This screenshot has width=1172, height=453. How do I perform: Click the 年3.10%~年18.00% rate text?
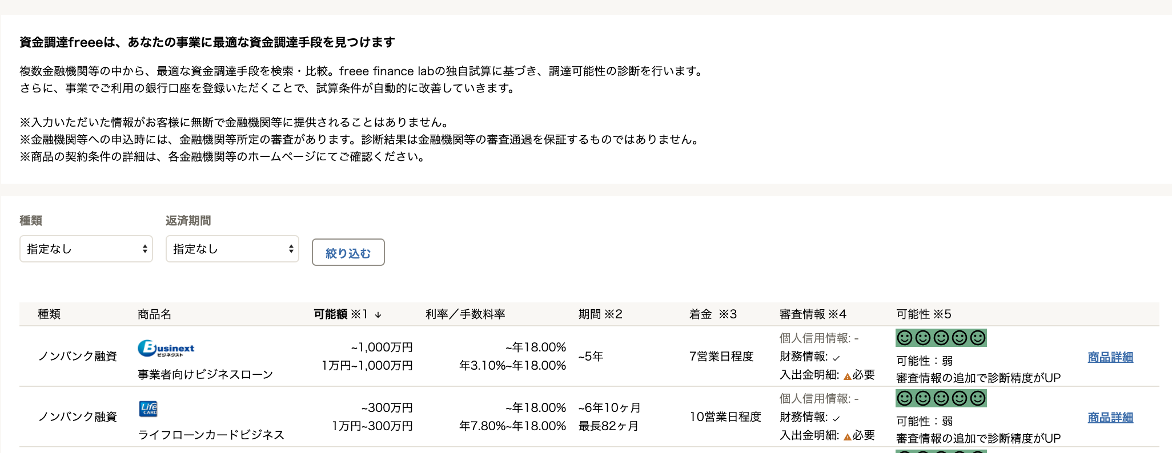[512, 365]
